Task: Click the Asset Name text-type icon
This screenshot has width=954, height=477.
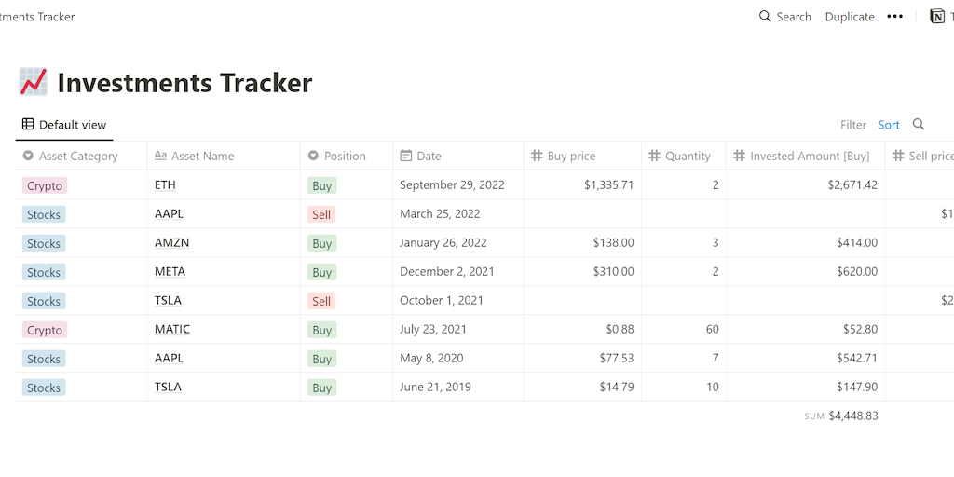Action: click(x=160, y=157)
